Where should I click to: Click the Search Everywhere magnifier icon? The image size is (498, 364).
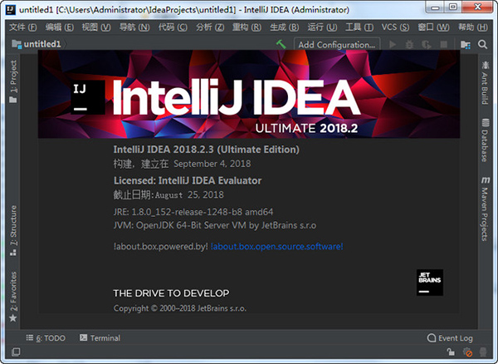click(482, 45)
